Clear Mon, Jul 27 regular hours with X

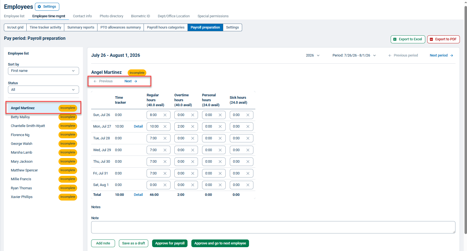[x=165, y=126]
